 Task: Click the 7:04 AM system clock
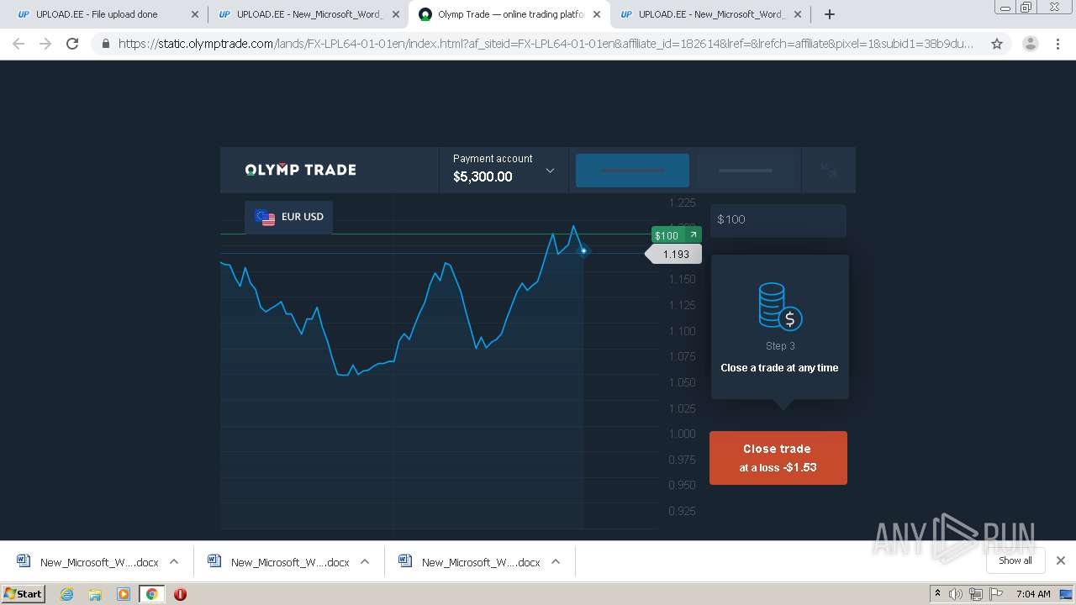(x=1033, y=594)
